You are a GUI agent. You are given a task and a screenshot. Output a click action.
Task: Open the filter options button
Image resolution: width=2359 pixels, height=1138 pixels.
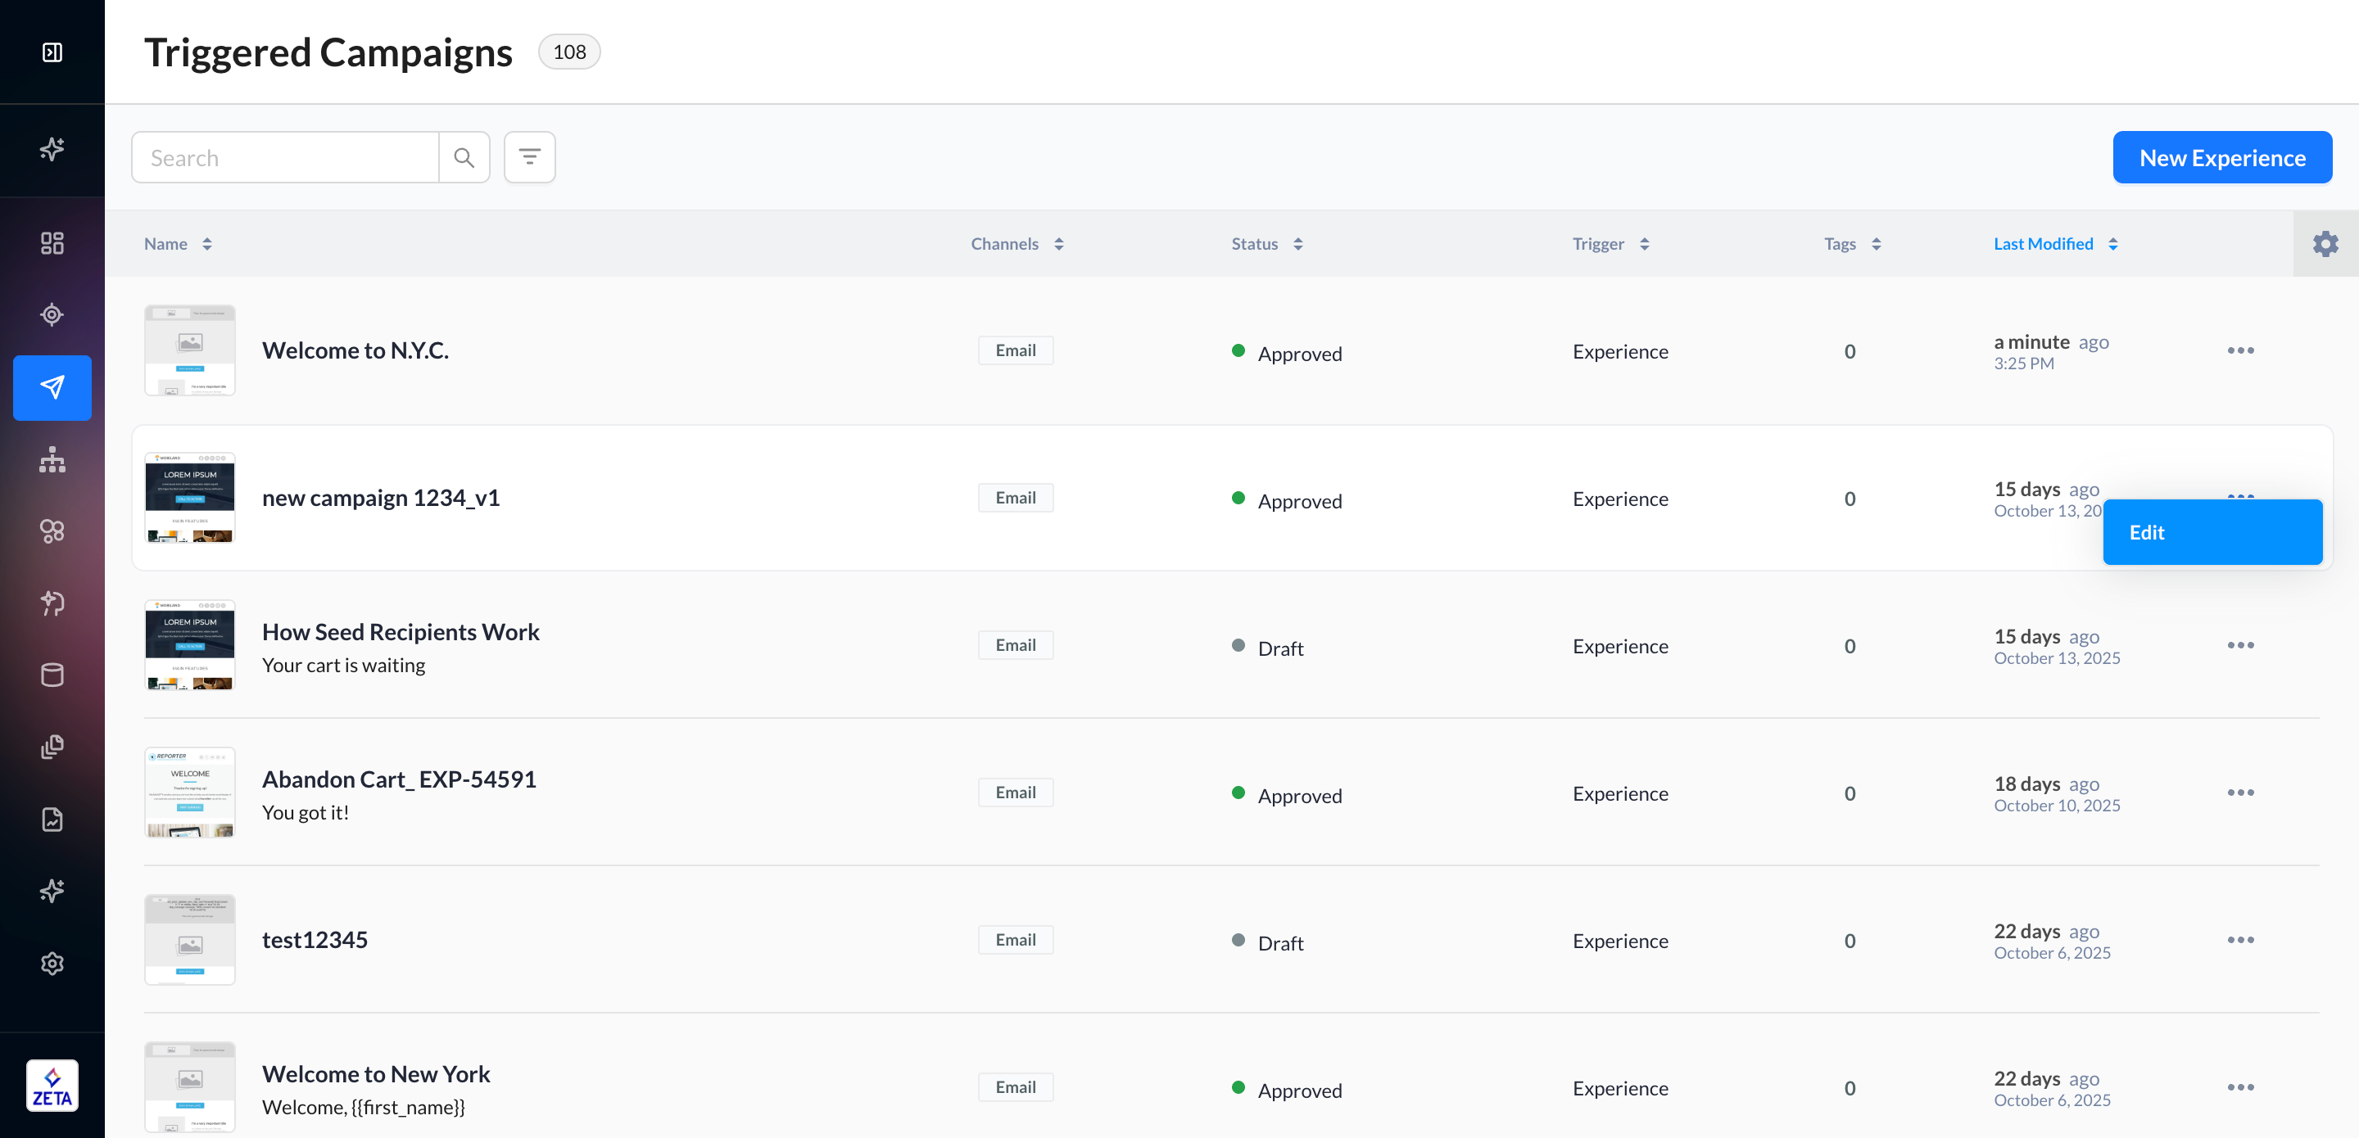click(x=529, y=157)
